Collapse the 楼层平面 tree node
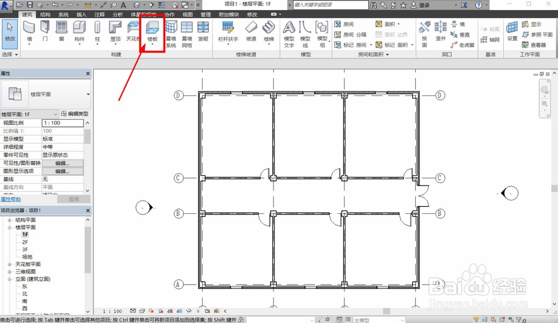Viewport: 558px width, 323px height. point(9,227)
